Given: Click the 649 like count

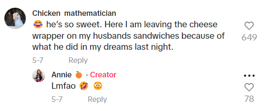Looking at the screenshot, I should tap(249, 38).
